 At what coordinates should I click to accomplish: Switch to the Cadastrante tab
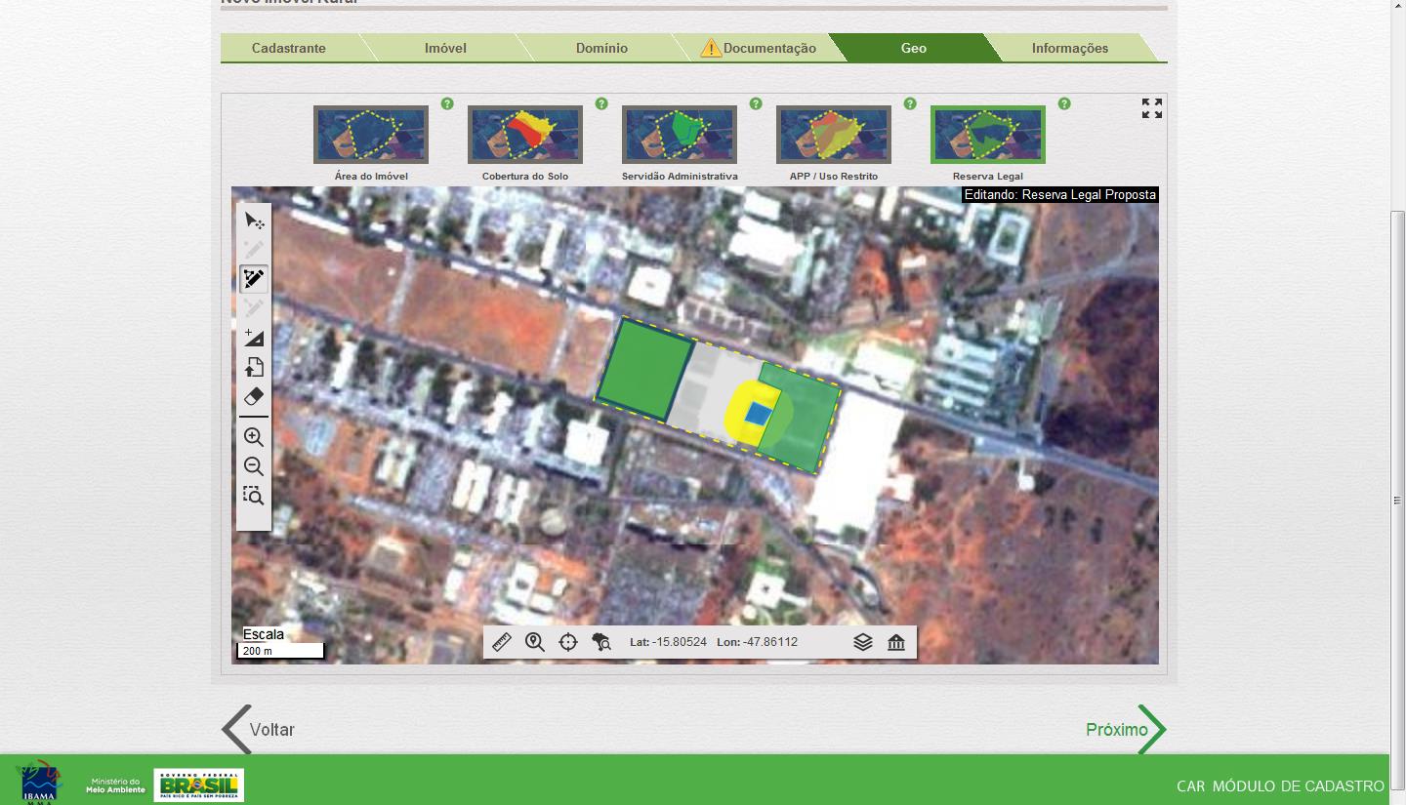click(289, 48)
